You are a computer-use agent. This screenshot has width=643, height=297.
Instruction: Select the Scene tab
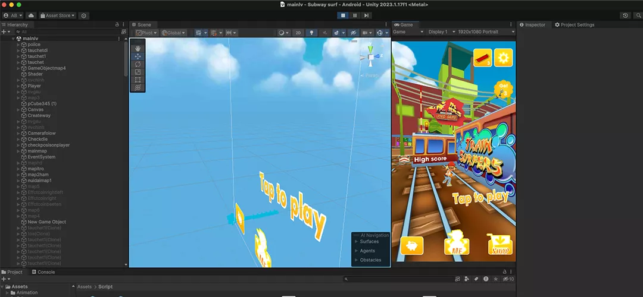click(142, 24)
